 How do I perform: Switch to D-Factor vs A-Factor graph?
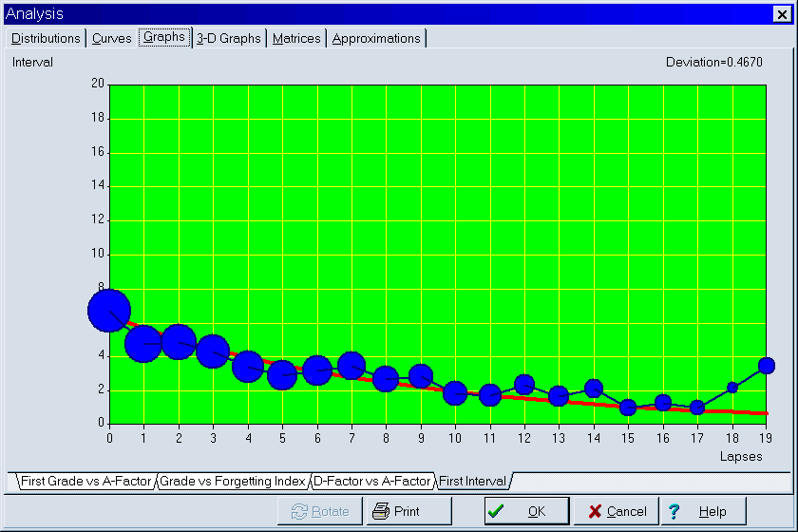coord(372,482)
